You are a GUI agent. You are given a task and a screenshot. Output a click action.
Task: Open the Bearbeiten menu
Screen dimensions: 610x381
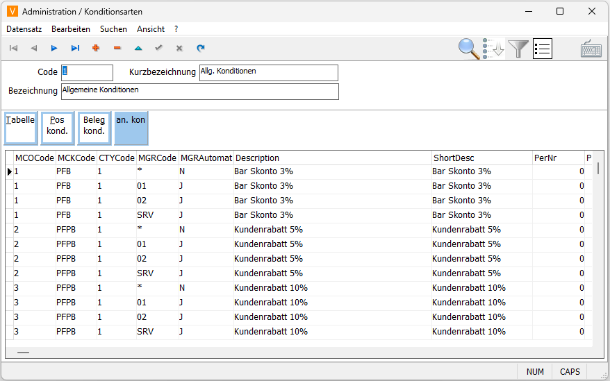[71, 29]
